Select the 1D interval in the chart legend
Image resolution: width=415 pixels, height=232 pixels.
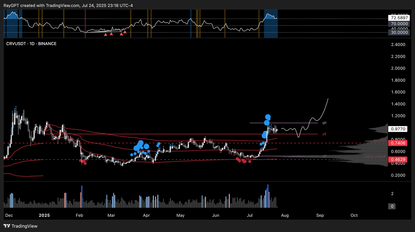[32, 44]
